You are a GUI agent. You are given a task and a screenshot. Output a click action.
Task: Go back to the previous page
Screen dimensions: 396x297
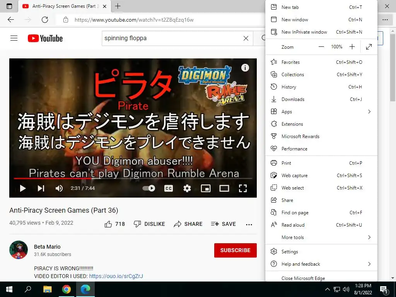[x=10, y=20]
